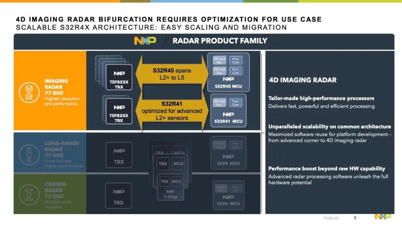Click the 'PUBLIC' footer label
Screen dimensions: 402x226
point(331,218)
